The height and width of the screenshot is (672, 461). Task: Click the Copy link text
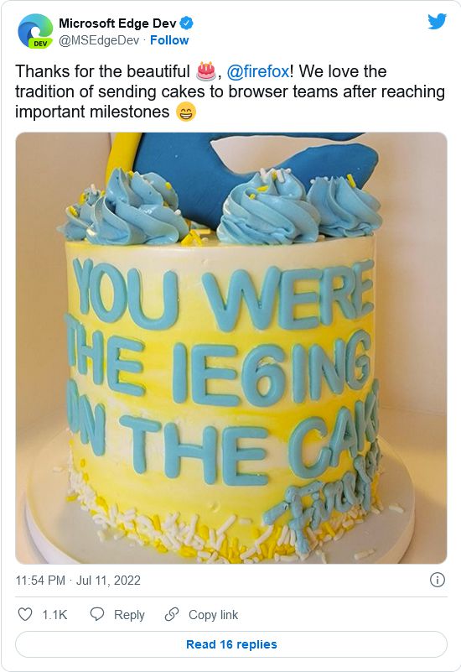tap(213, 615)
